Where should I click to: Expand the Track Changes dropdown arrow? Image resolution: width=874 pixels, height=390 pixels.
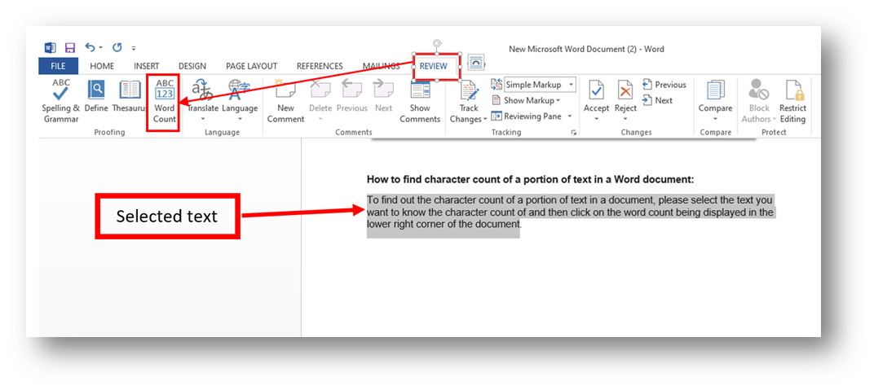pos(485,119)
